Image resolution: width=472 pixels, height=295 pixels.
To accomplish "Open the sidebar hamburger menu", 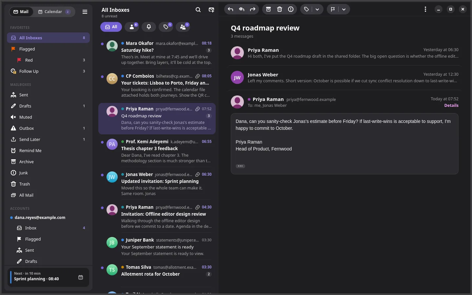I will (x=85, y=12).
